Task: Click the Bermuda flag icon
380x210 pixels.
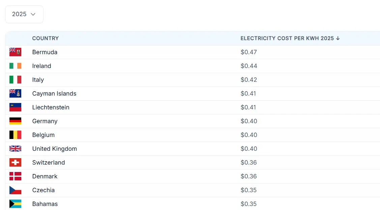Action: [x=15, y=52]
